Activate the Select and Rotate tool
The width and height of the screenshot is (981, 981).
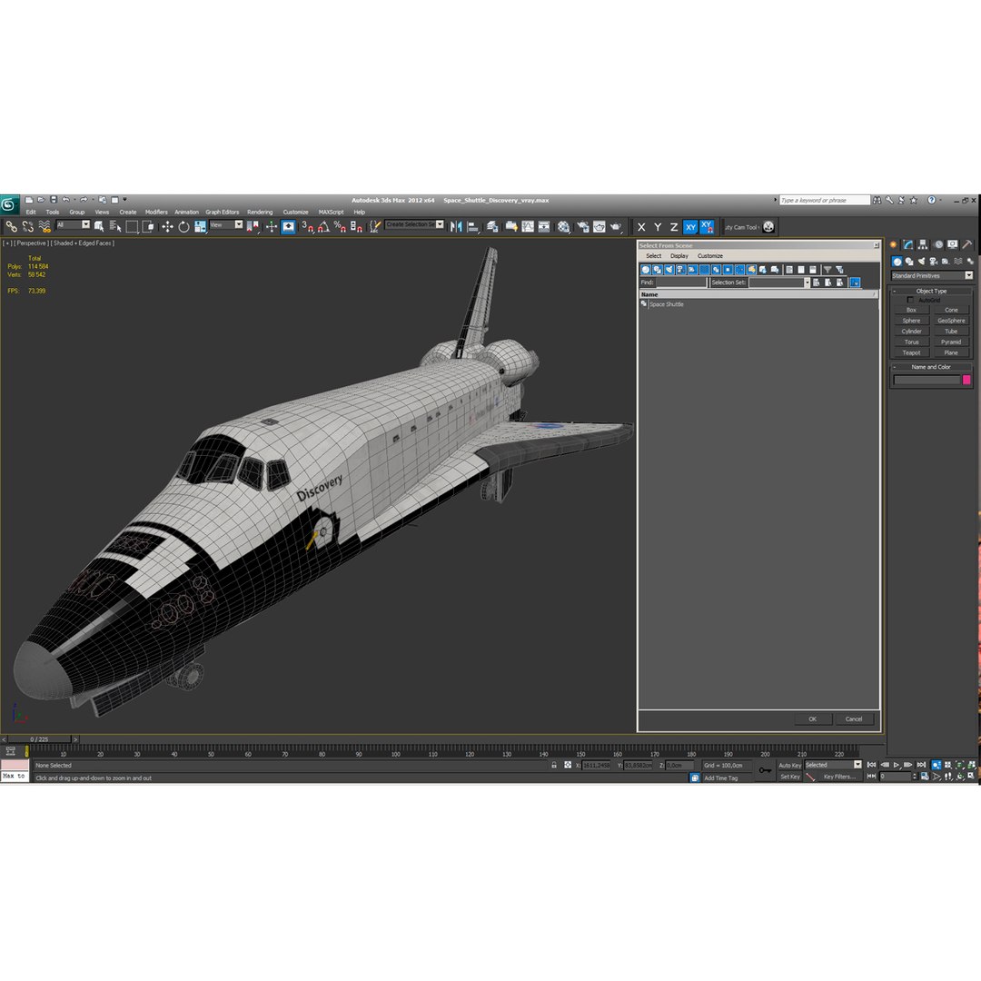[x=183, y=226]
